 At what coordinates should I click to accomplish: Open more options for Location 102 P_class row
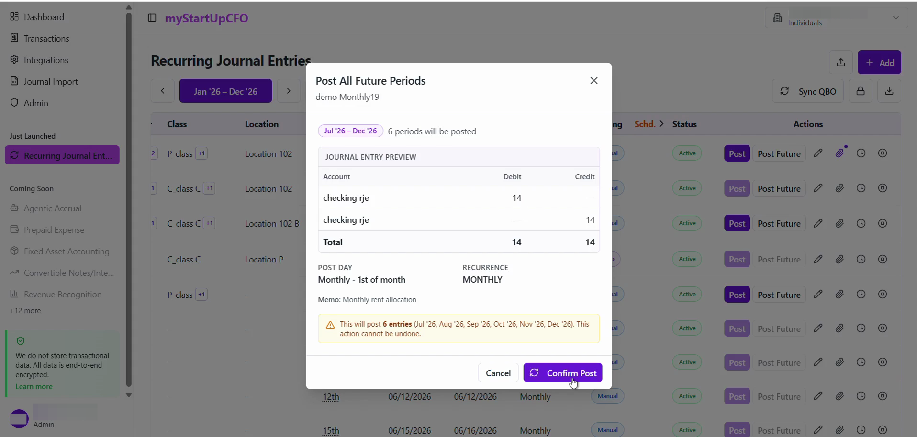click(883, 153)
